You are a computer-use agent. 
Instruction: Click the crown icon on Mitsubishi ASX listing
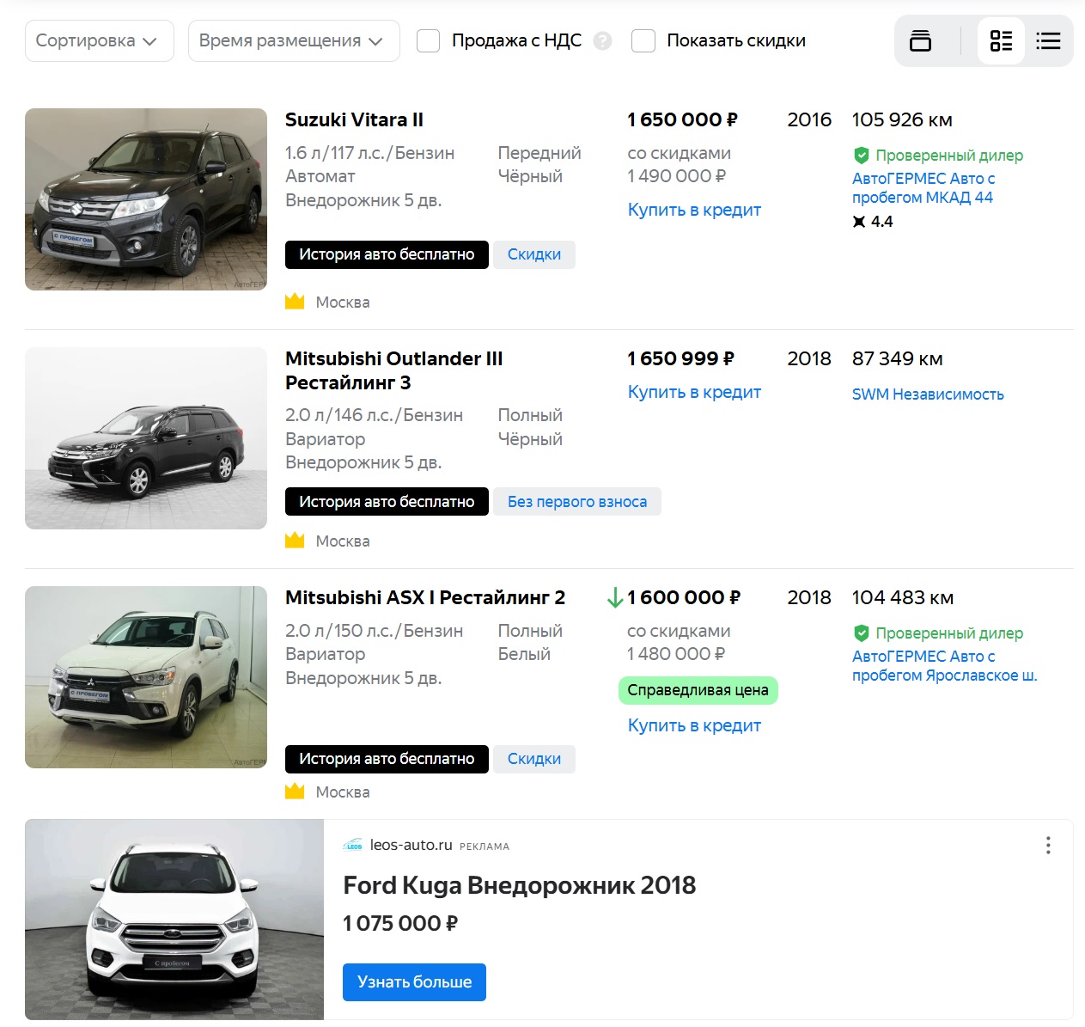point(295,792)
